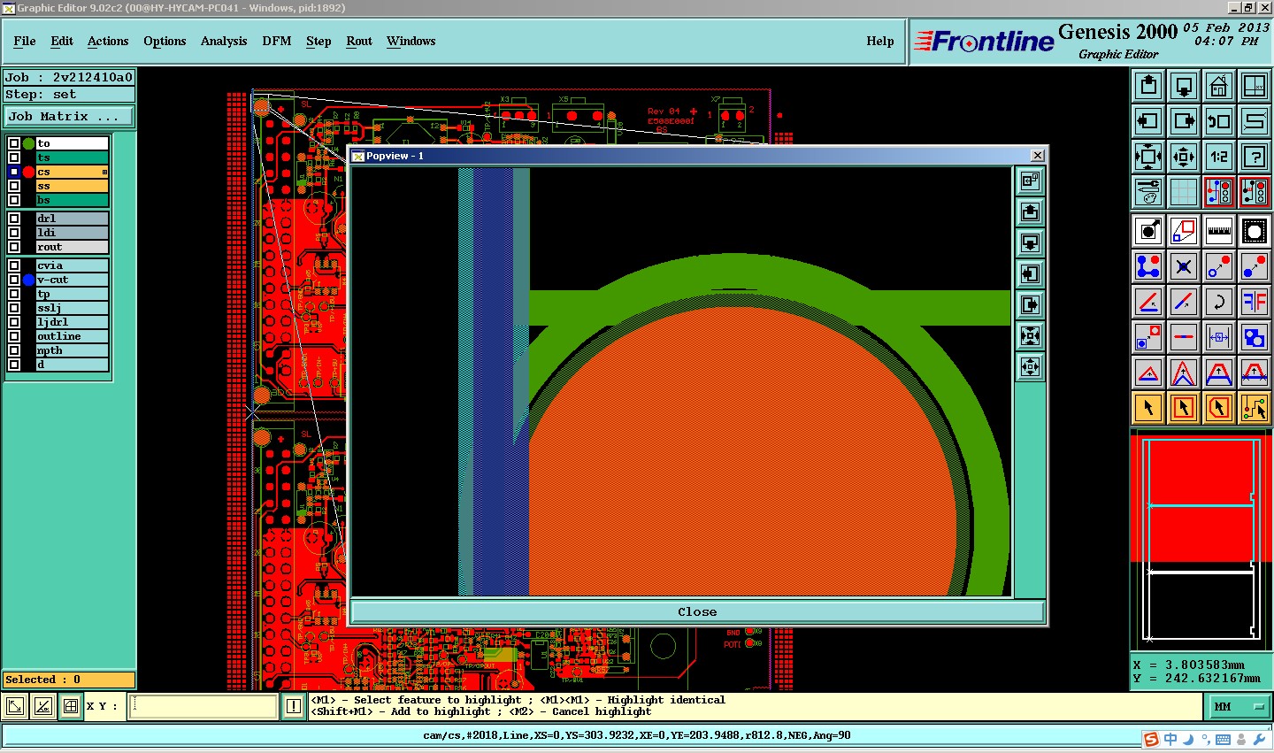Select layer name ldi in list
Image resolution: width=1274 pixels, height=753 pixels.
tap(73, 233)
